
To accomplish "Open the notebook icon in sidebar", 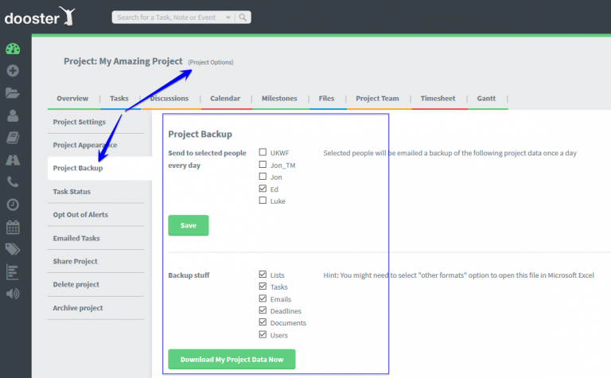I will [13, 138].
